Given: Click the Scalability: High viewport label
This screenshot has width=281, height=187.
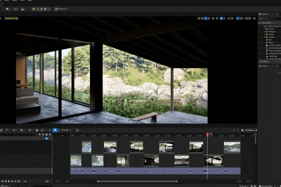Looking at the screenshot, I should (x=11, y=18).
